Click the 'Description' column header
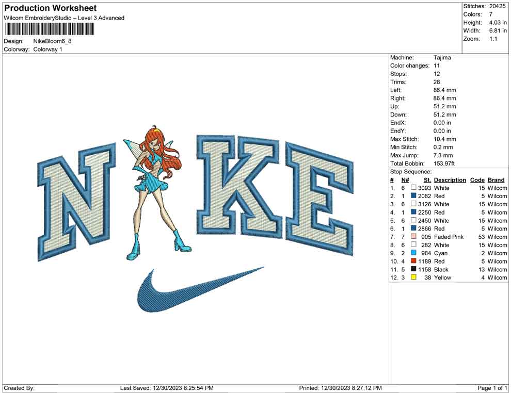Image resolution: width=511 pixels, height=393 pixels. 450,179
